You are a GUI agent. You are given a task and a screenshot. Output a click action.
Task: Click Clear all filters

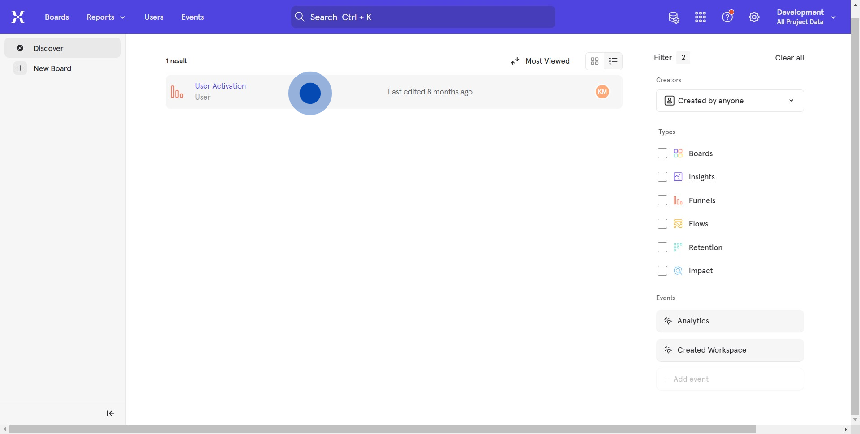(789, 58)
